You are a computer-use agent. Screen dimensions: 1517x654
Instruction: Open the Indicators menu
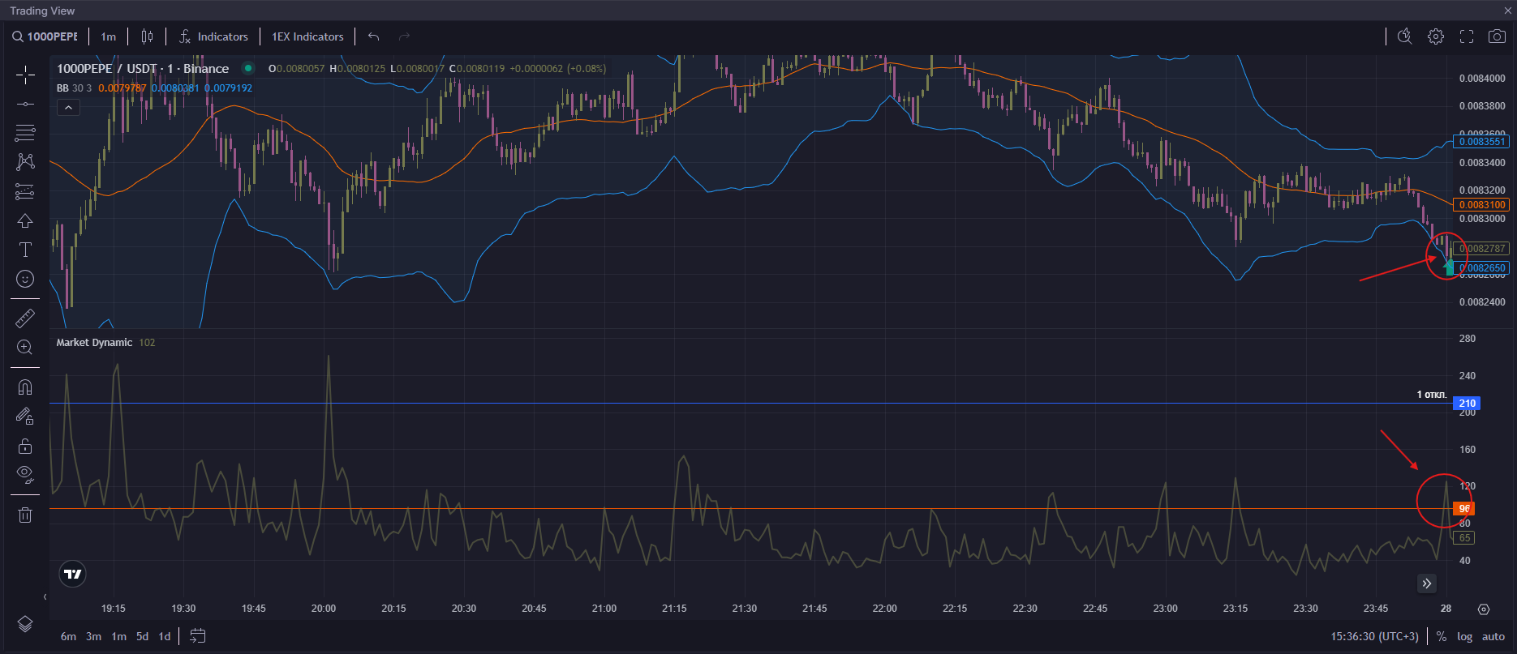coord(213,36)
